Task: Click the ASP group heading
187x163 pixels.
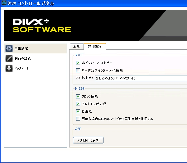Action: [78, 129]
